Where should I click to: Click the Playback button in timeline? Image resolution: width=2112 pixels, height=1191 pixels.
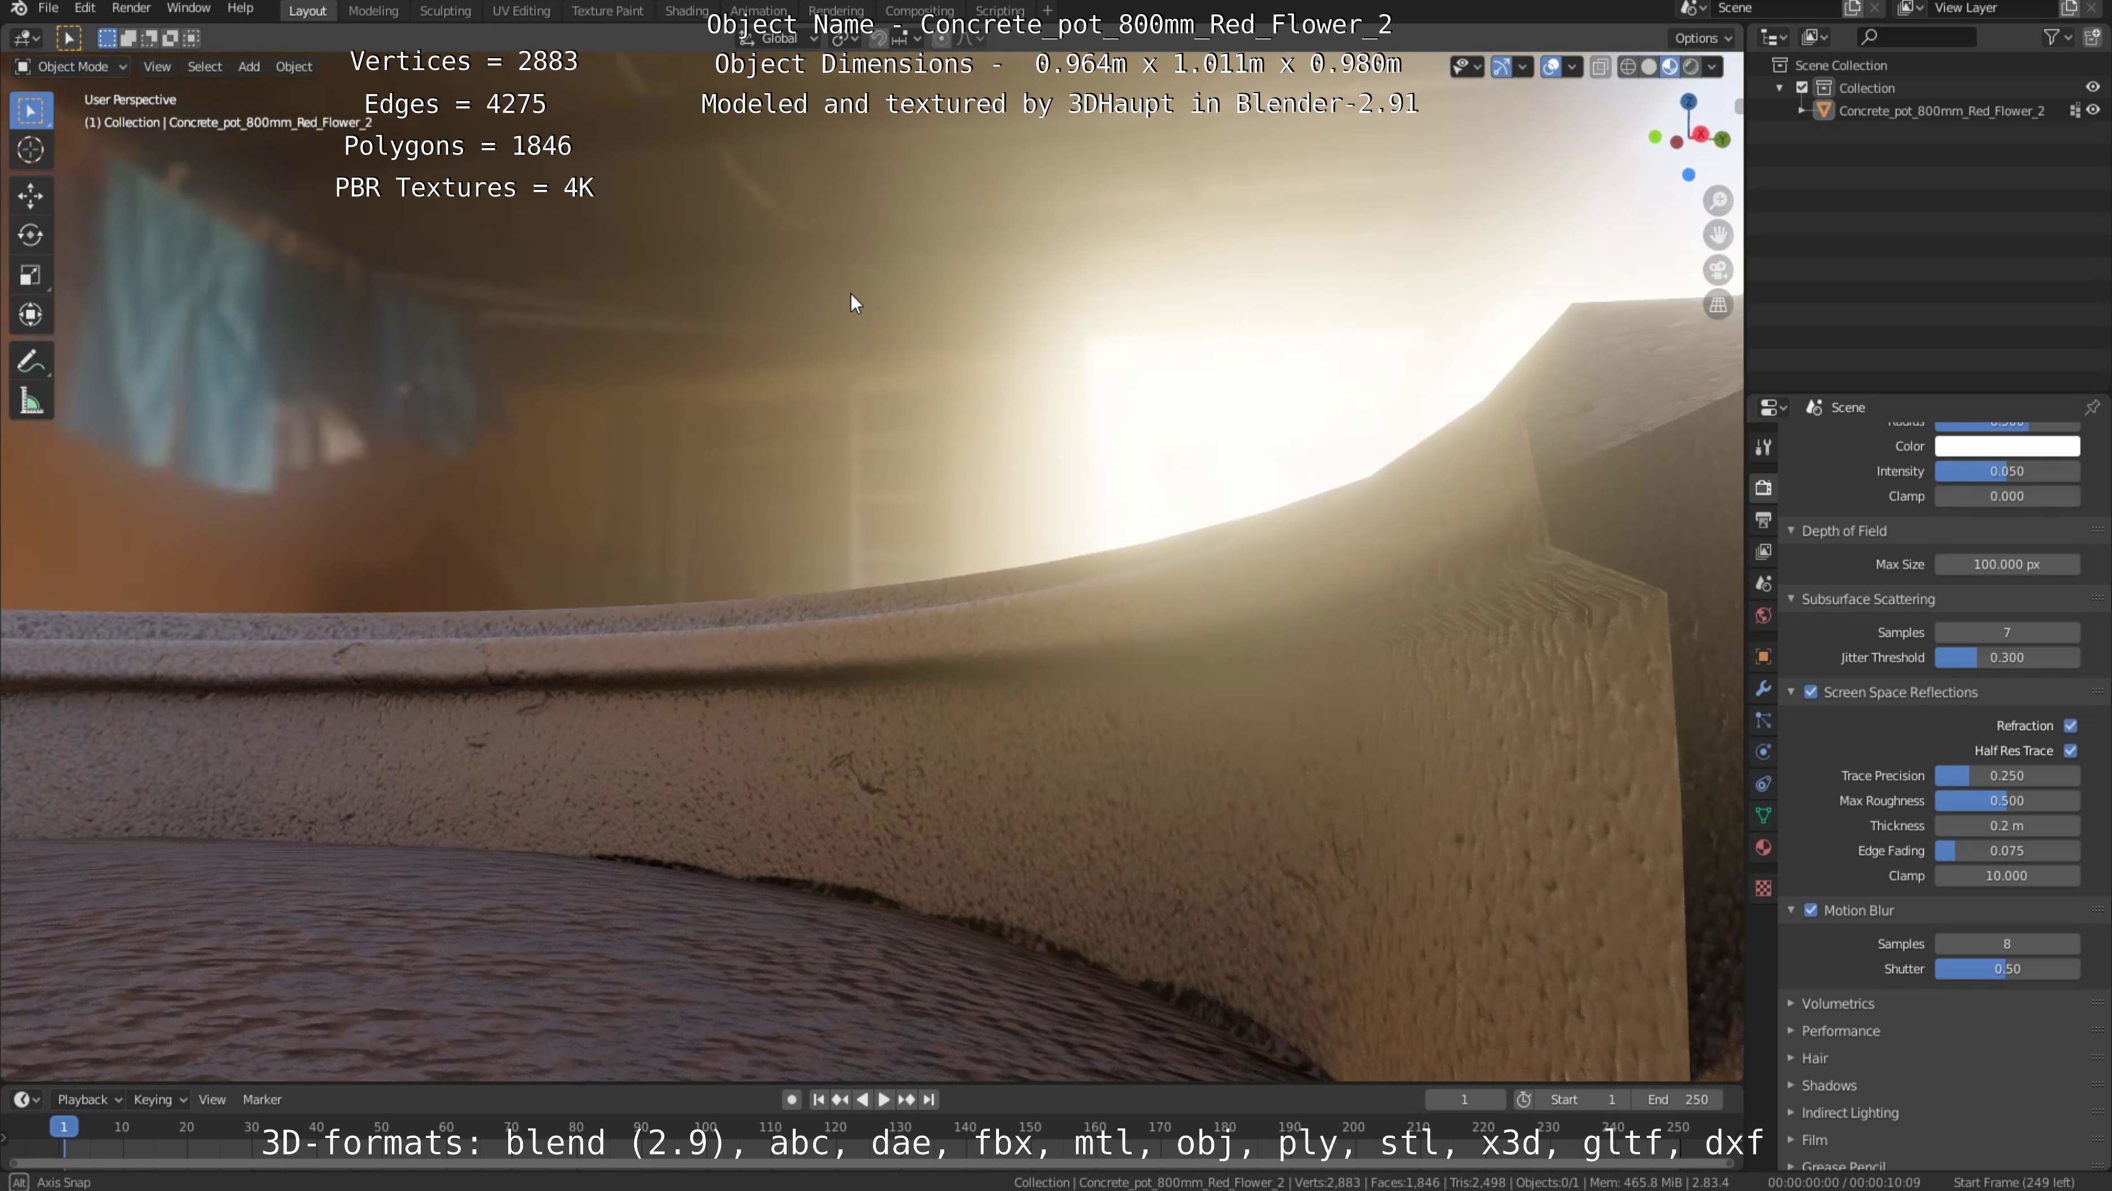click(x=89, y=1099)
